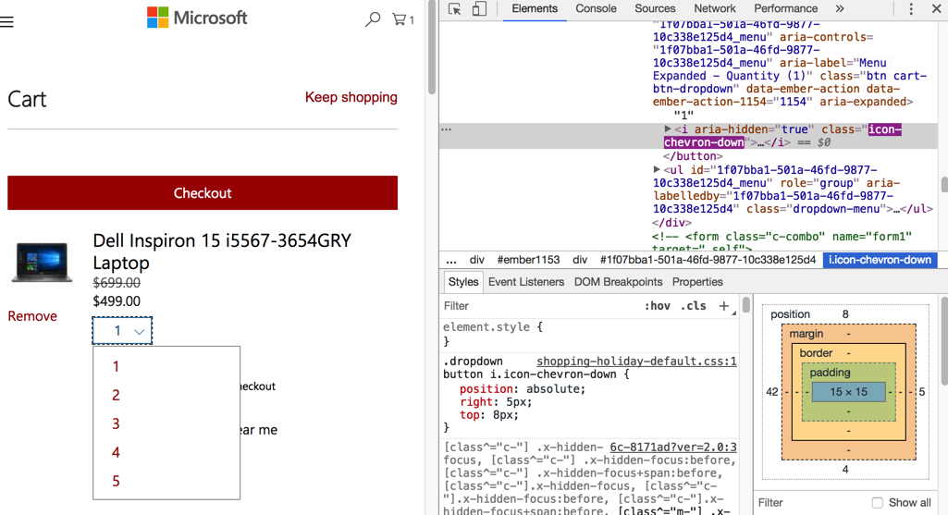Select the DOM Breakpoints sub-tab
Image resolution: width=948 pixels, height=515 pixels.
(618, 282)
